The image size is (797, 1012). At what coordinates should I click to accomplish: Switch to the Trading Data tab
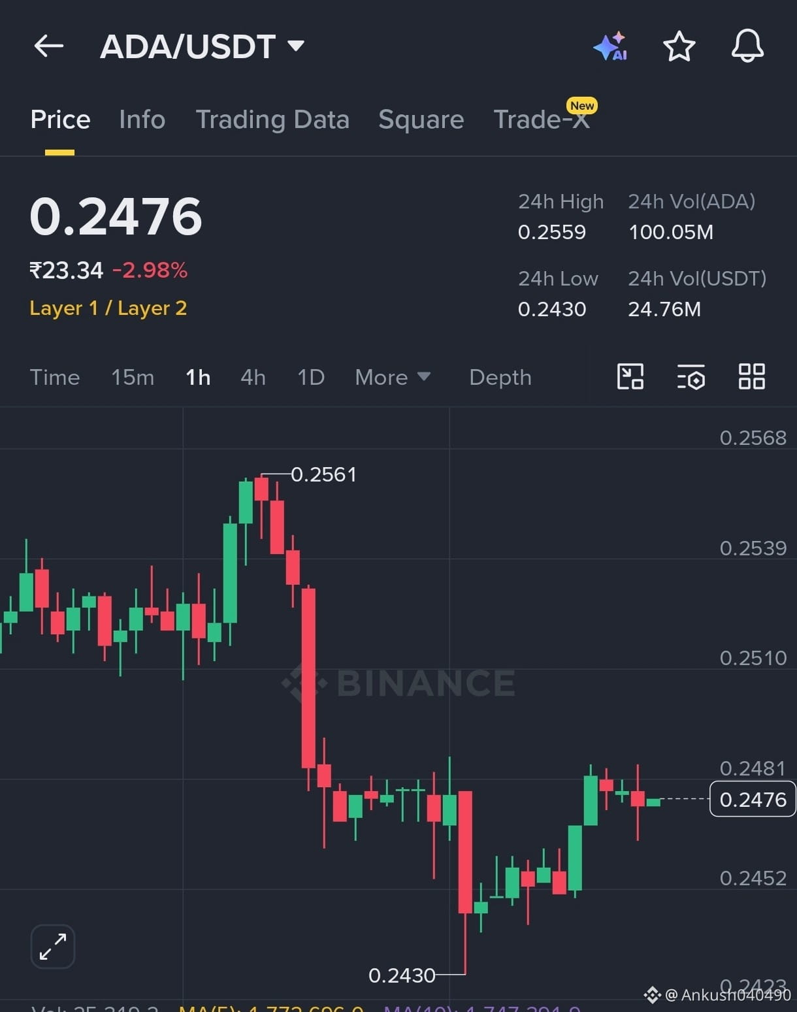pyautogui.click(x=272, y=120)
